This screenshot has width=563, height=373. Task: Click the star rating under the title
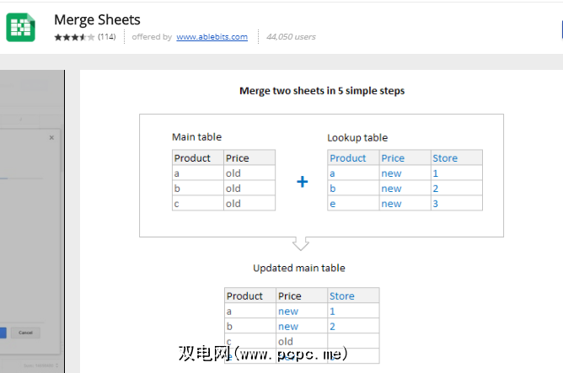74,37
